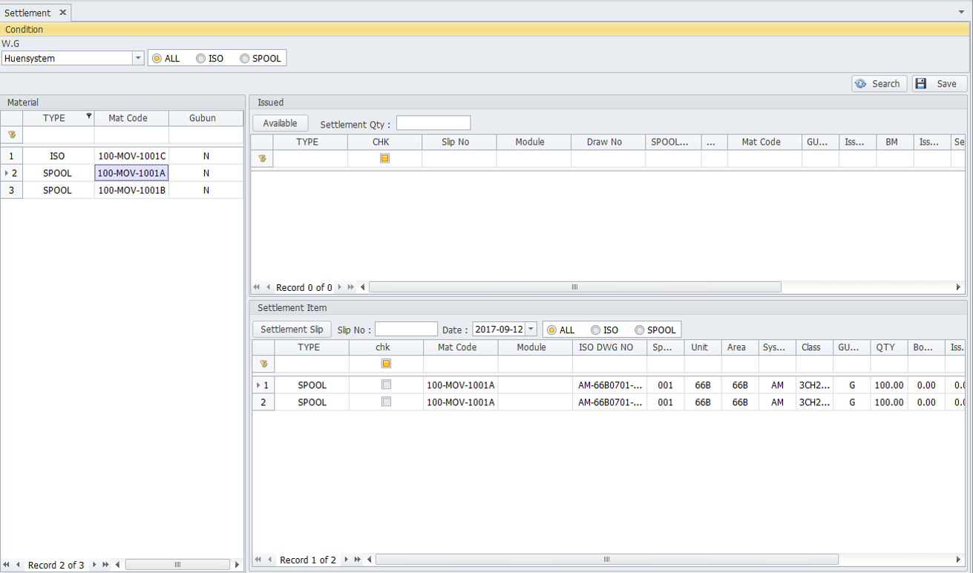The width and height of the screenshot is (973, 573).
Task: Click the Settlement Item filter row icon
Action: (x=263, y=364)
